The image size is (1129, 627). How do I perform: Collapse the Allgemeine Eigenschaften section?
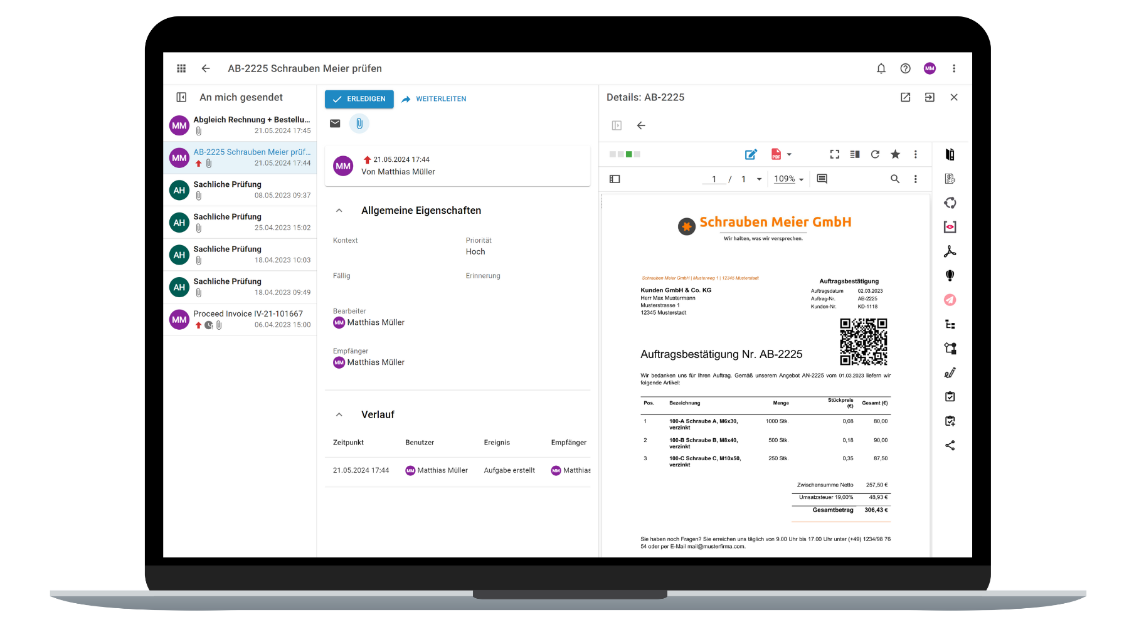click(x=339, y=210)
